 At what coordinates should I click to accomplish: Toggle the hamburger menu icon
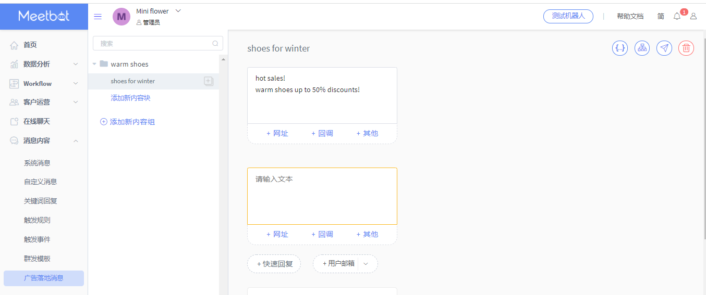pyautogui.click(x=98, y=16)
